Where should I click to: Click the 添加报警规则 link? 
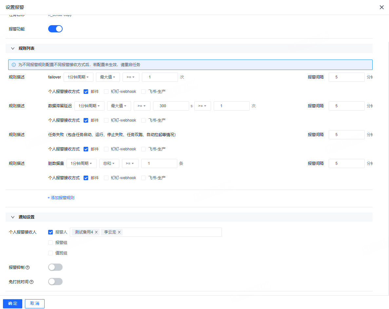[61, 198]
